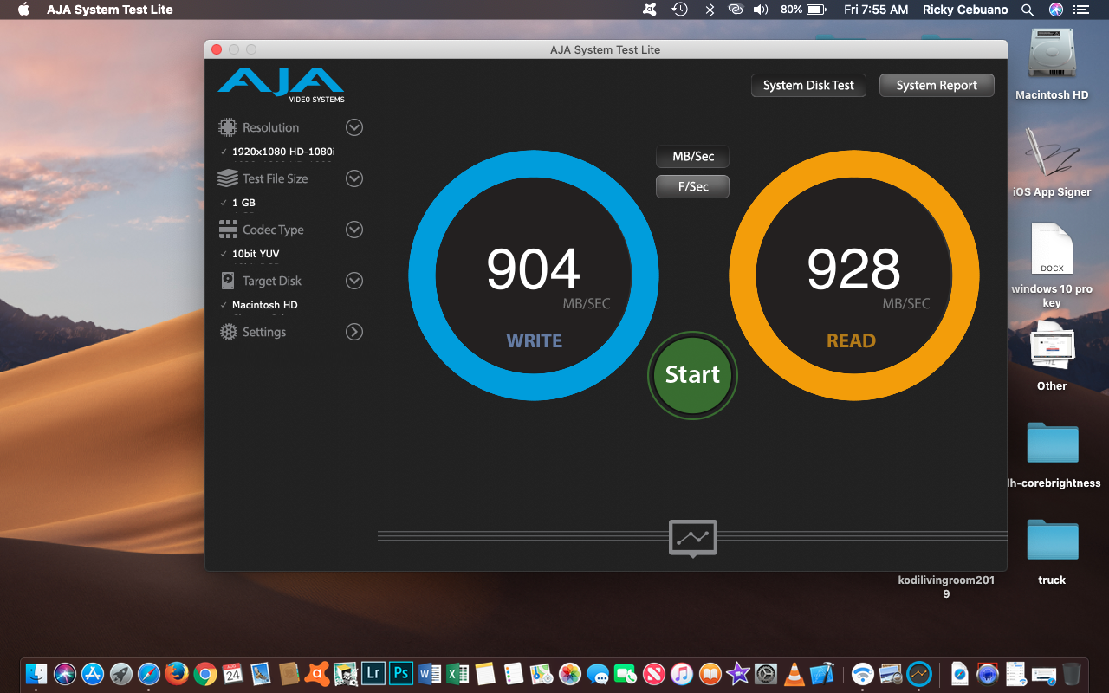This screenshot has width=1109, height=693.
Task: Launch Google Chrome from the dock
Action: point(204,673)
